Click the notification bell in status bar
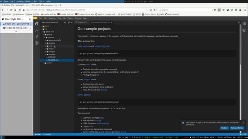The height and width of the screenshot is (139, 248). 241,134
